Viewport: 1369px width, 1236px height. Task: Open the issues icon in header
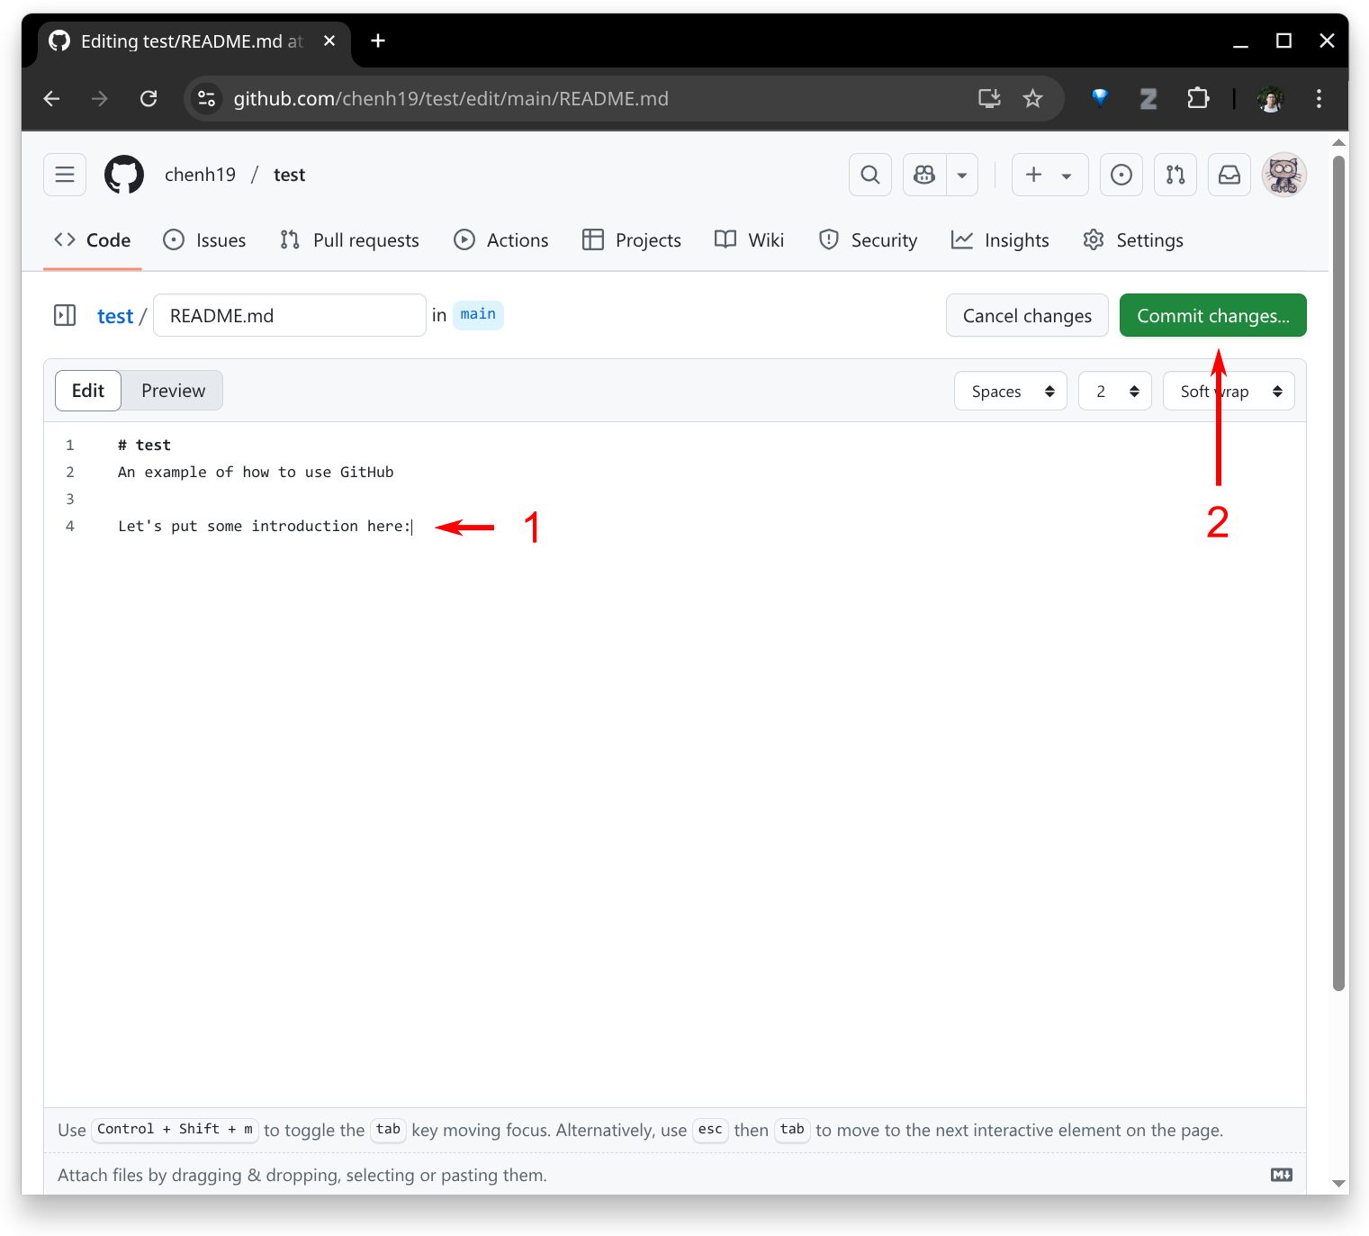pos(1121,175)
